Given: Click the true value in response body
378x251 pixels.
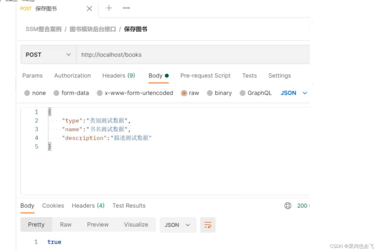Looking at the screenshot, I should point(54,242).
